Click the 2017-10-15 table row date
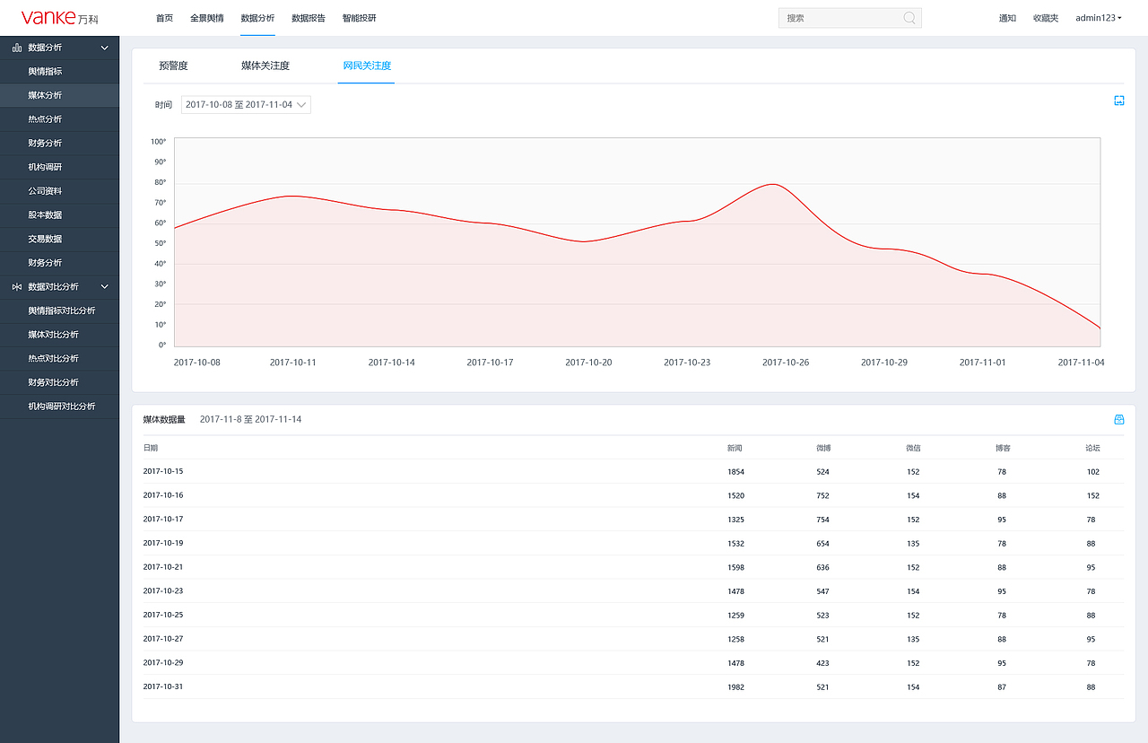This screenshot has width=1148, height=743. pyautogui.click(x=163, y=471)
